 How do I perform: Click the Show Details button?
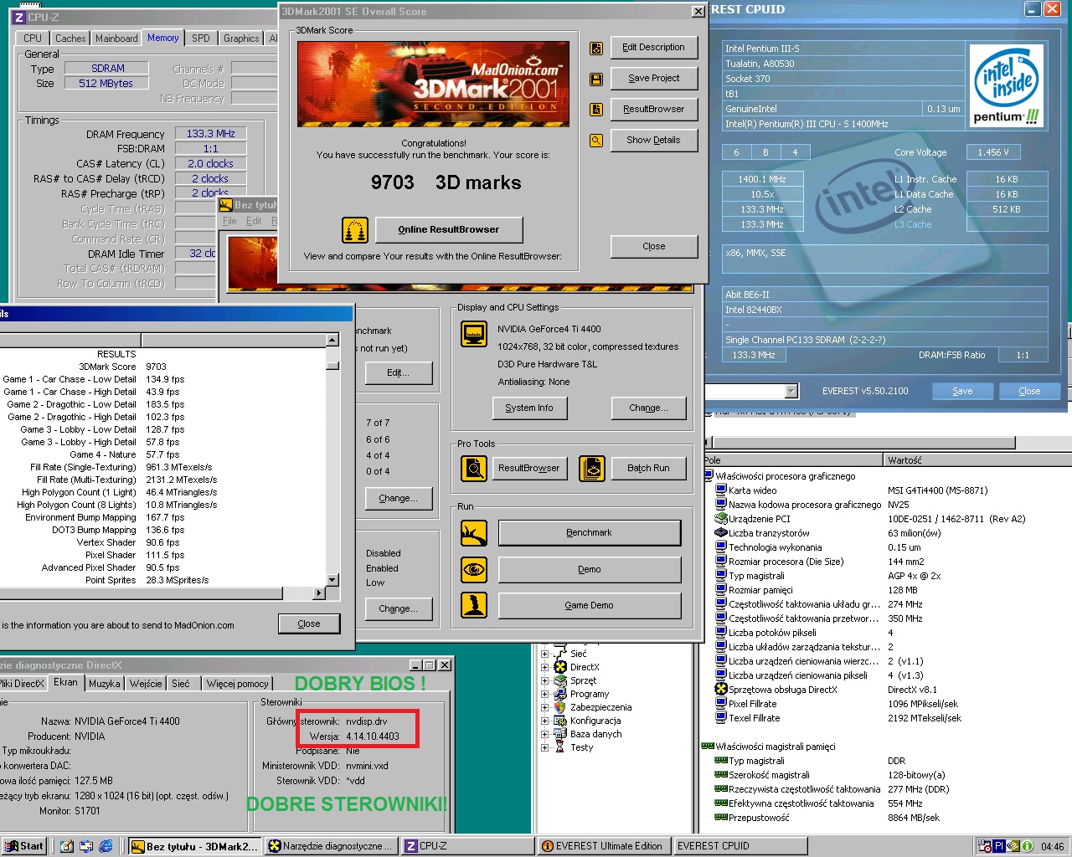point(653,141)
